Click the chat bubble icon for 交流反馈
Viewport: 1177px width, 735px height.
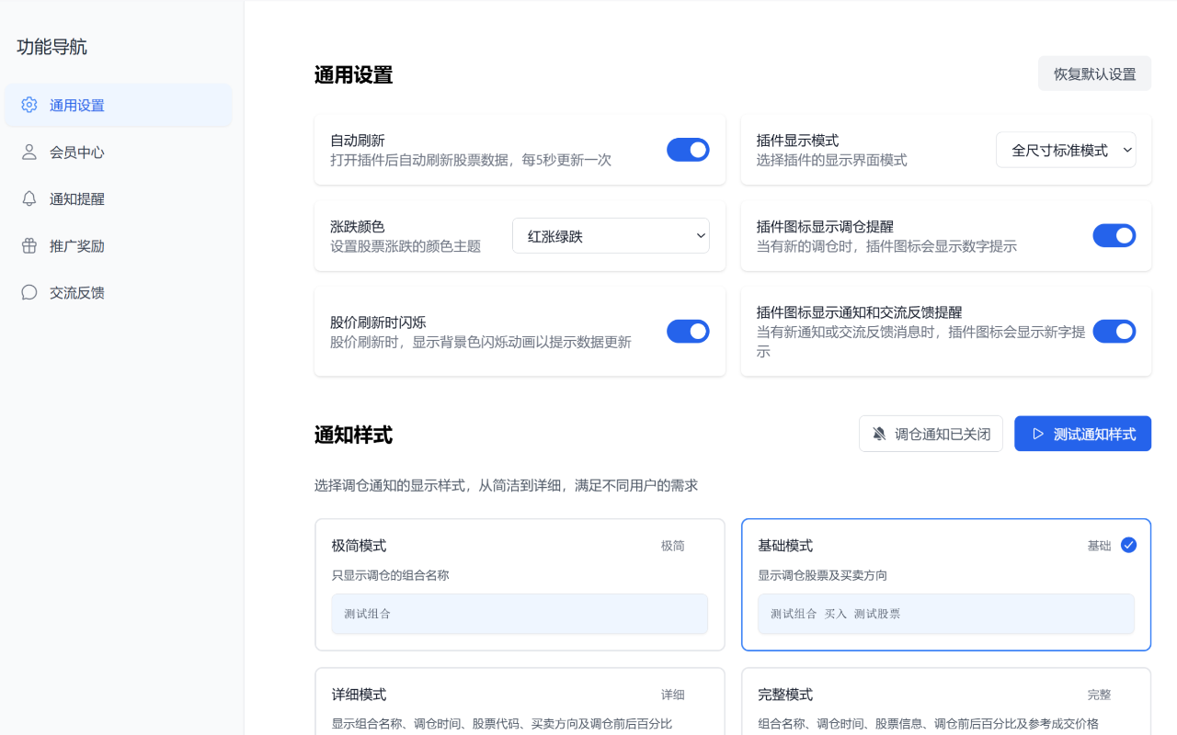click(x=29, y=292)
